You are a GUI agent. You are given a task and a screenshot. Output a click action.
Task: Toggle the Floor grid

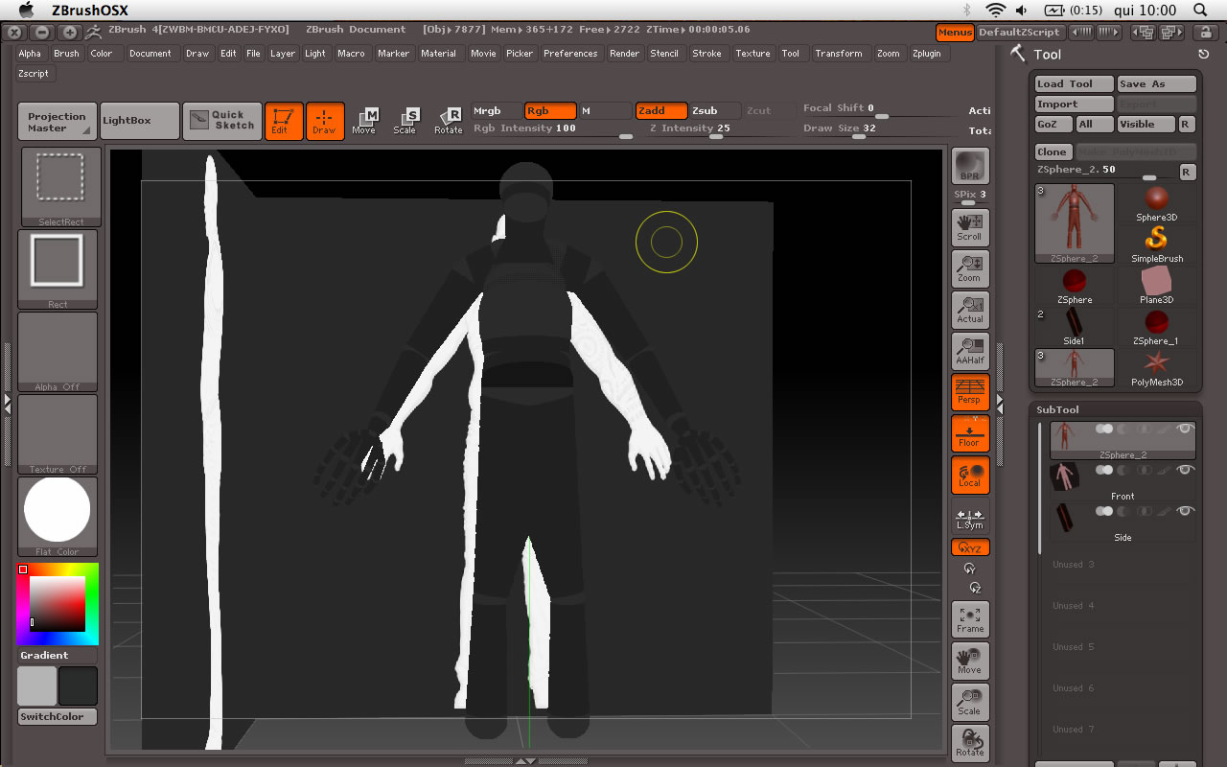pos(970,433)
